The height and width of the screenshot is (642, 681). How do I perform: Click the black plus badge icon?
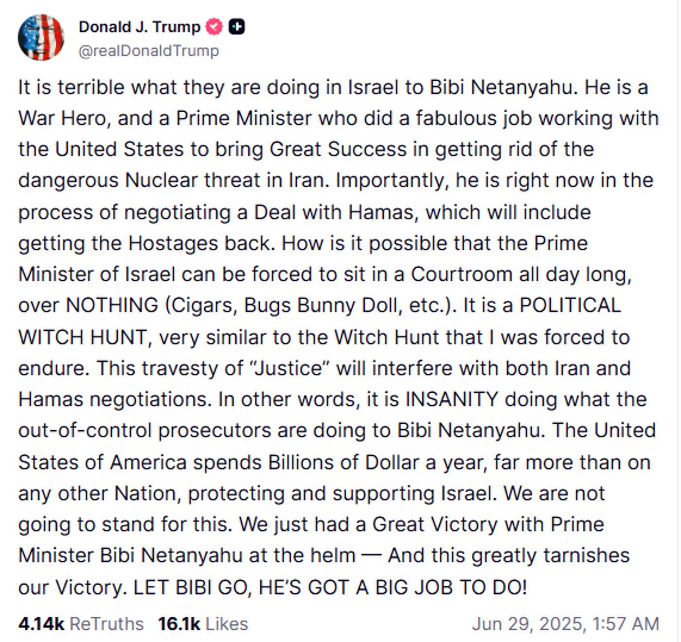pyautogui.click(x=237, y=27)
